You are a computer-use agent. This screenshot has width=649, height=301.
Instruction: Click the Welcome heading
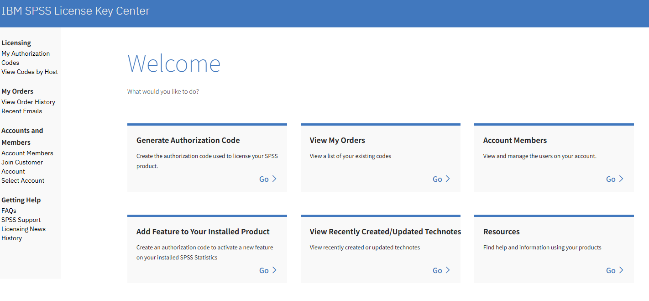(x=174, y=63)
